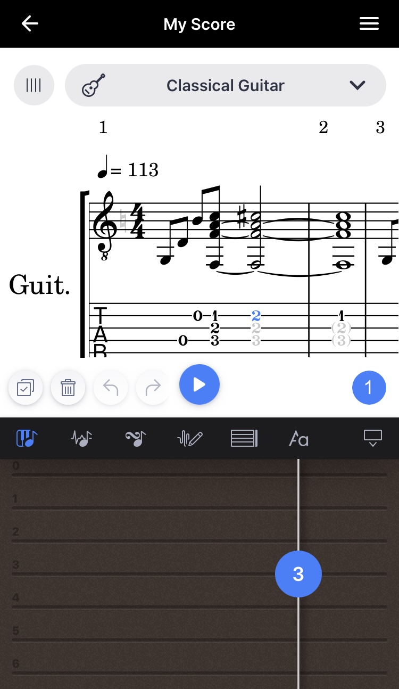
Task: Start playback with the play button
Action: 199,384
